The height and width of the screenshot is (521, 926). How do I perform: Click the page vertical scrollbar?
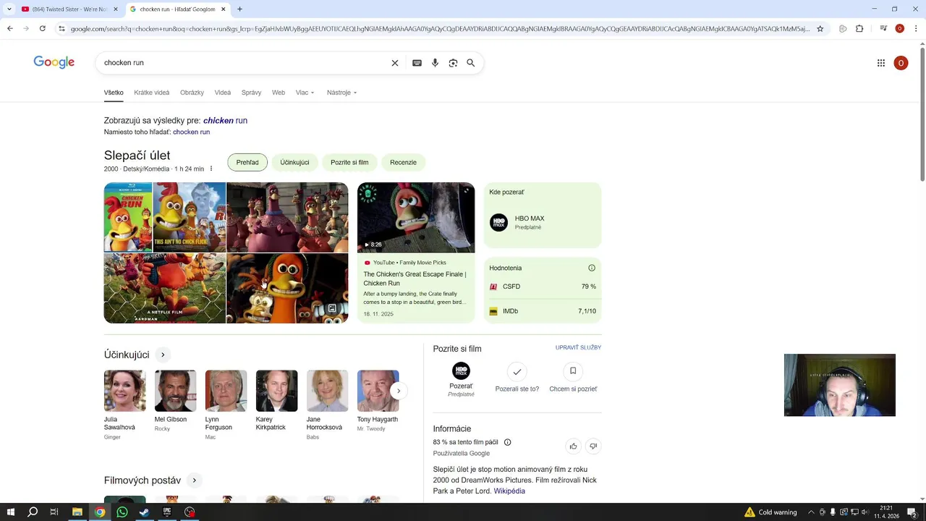click(922, 116)
